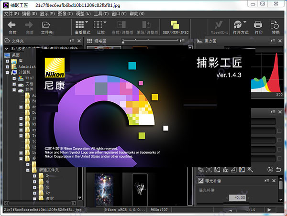This screenshot has width=287, height=216.
Task: Collapse the 计算机 tree node
Action: 7,73
